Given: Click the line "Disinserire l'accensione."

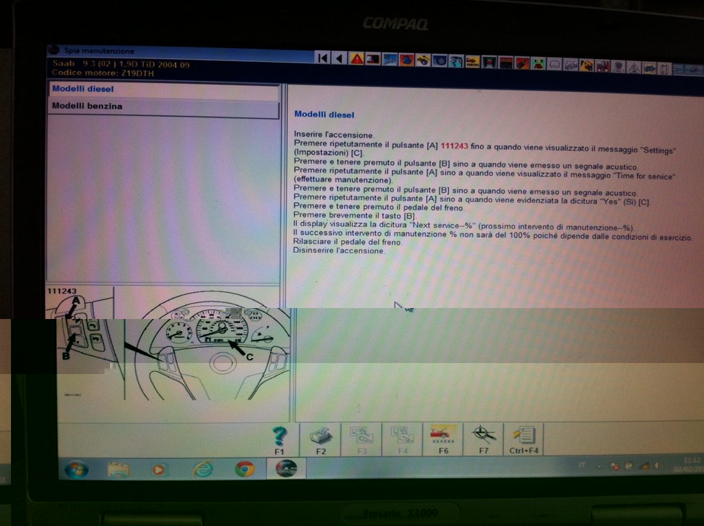Looking at the screenshot, I should point(339,251).
